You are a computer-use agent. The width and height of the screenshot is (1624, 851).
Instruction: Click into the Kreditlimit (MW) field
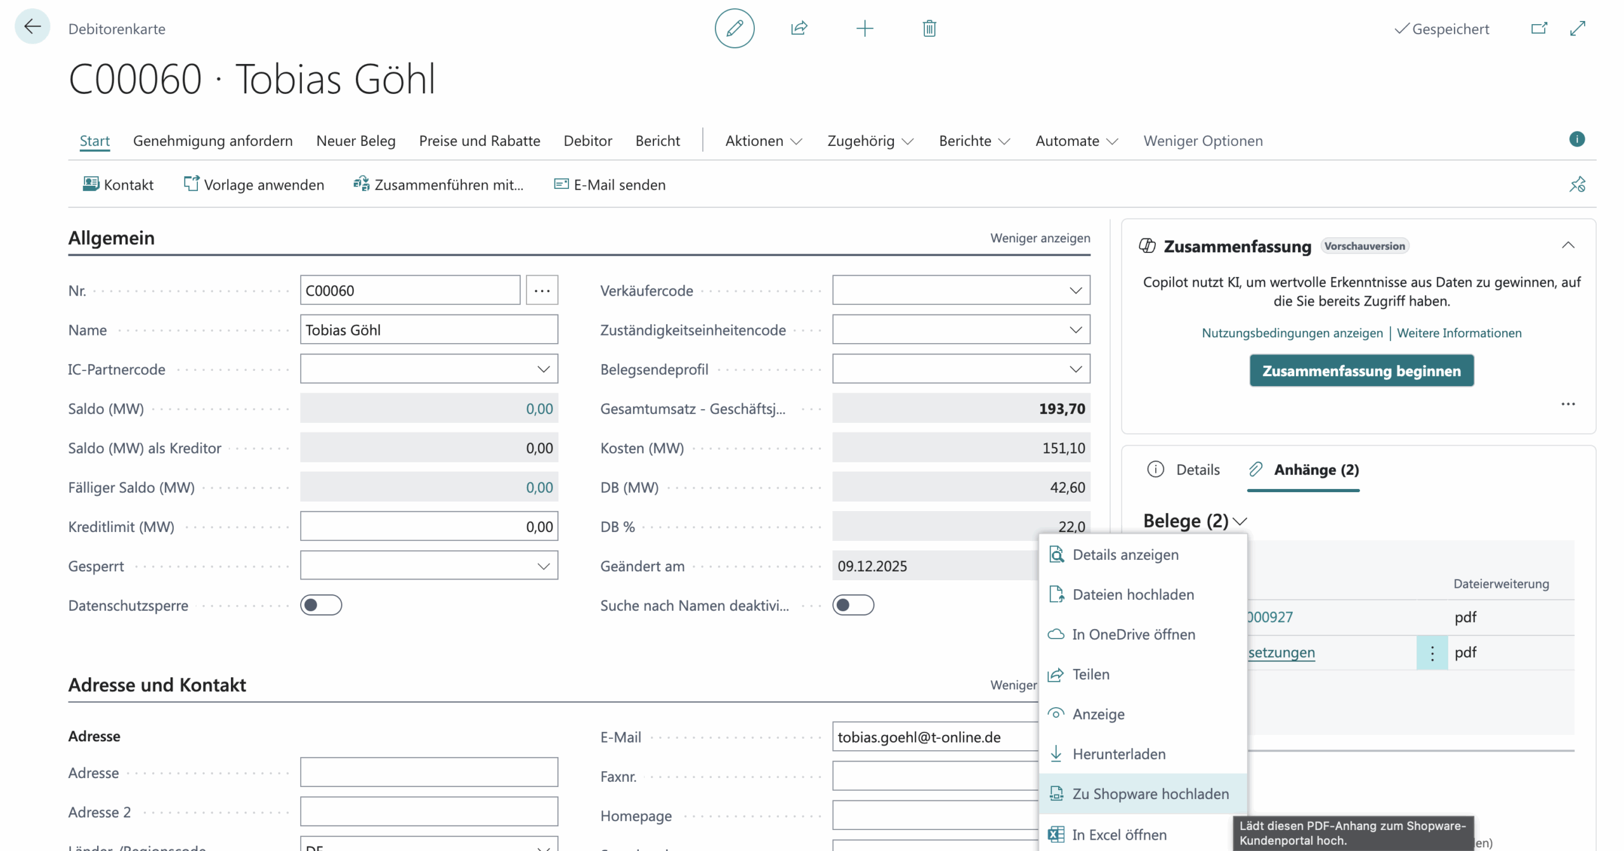(x=429, y=526)
